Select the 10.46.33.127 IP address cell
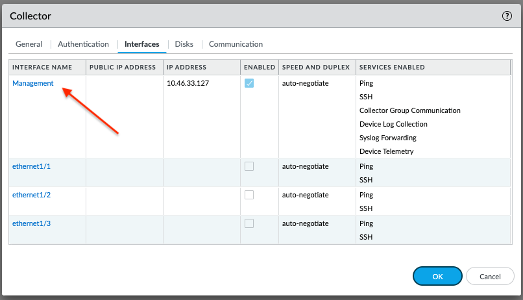The height and width of the screenshot is (300, 523). coord(188,83)
